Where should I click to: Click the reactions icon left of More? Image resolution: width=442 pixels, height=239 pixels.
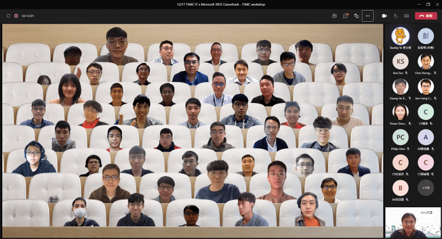pos(357,16)
